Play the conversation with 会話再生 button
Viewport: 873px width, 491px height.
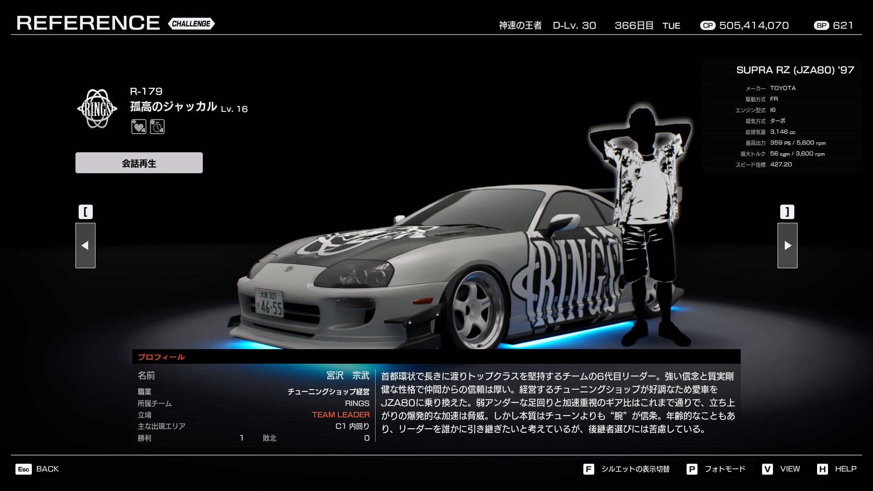point(139,163)
